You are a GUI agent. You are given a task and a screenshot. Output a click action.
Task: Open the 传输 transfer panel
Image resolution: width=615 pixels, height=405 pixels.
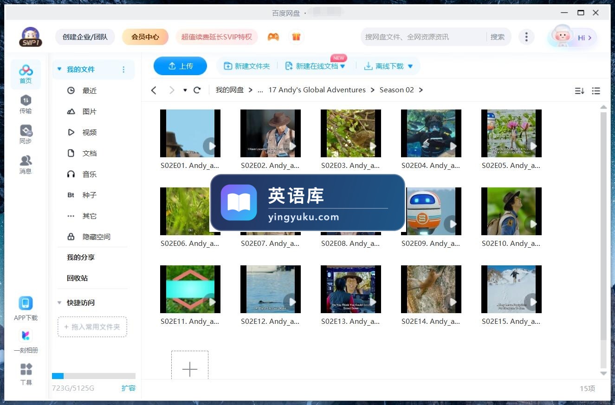click(26, 104)
